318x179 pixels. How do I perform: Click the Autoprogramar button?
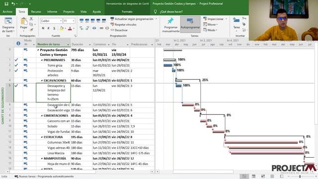pos(190,25)
